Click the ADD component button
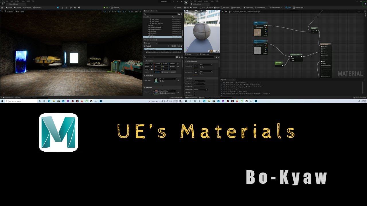Viewport: 367px width, 206px height. pos(174,46)
